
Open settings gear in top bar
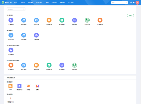[x=131, y=3]
